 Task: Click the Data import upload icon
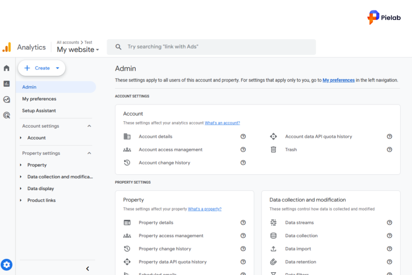(273, 248)
